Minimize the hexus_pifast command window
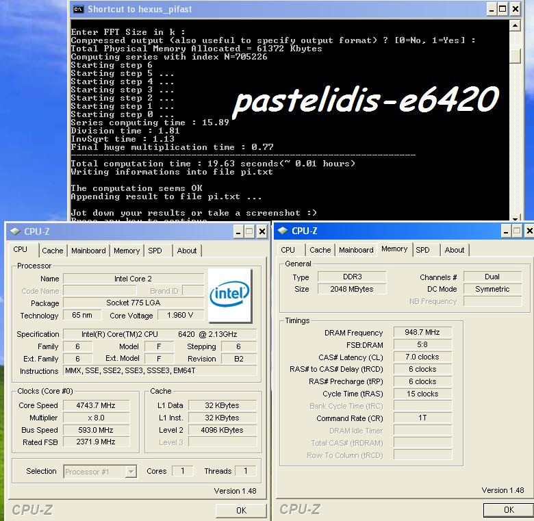The height and width of the screenshot is (521, 534). 492,9
